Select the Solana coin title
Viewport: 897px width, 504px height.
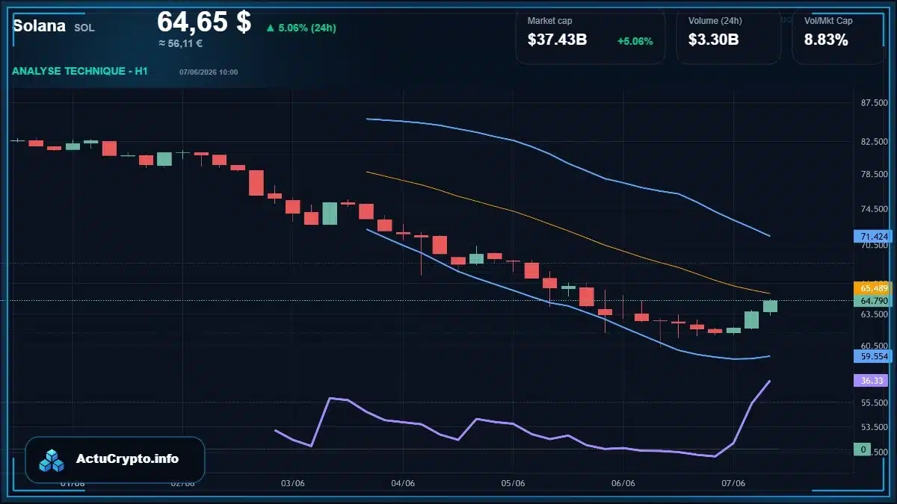tap(39, 25)
